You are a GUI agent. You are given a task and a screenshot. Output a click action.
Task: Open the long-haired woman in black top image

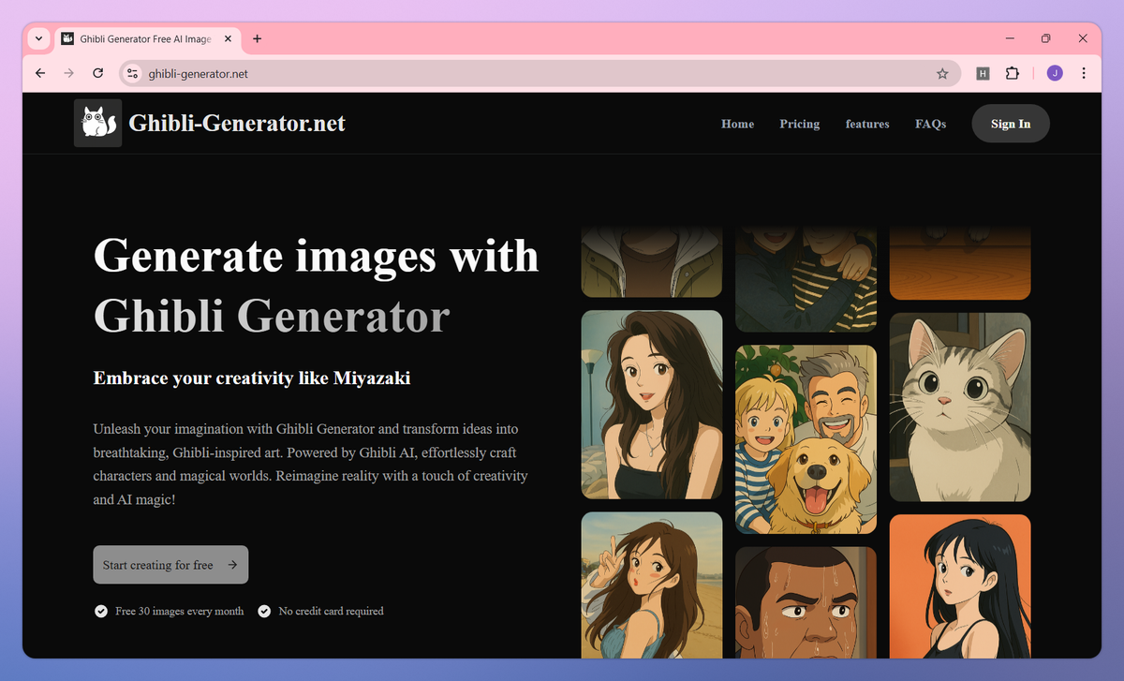(652, 405)
